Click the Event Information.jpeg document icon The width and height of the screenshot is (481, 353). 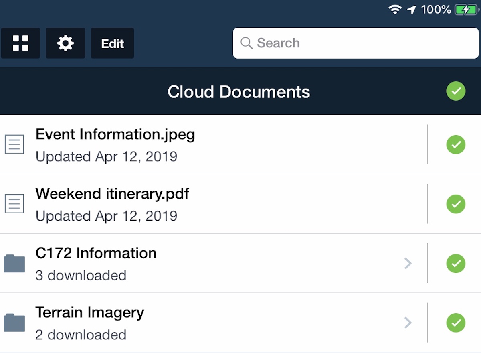[14, 144]
